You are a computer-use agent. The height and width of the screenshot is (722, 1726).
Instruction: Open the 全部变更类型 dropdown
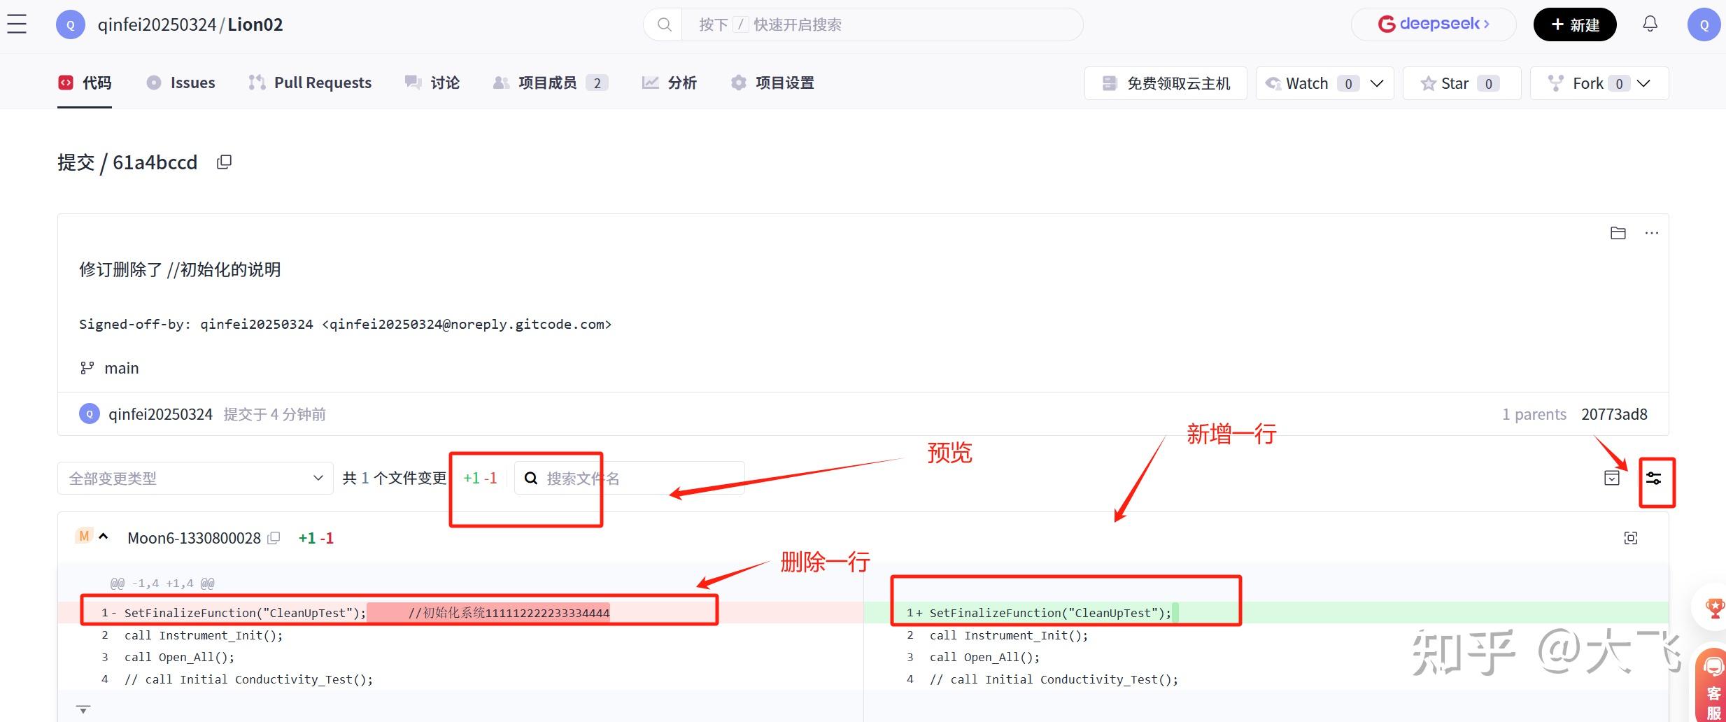(195, 478)
